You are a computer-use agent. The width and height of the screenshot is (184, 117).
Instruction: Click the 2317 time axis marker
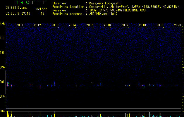125,25
